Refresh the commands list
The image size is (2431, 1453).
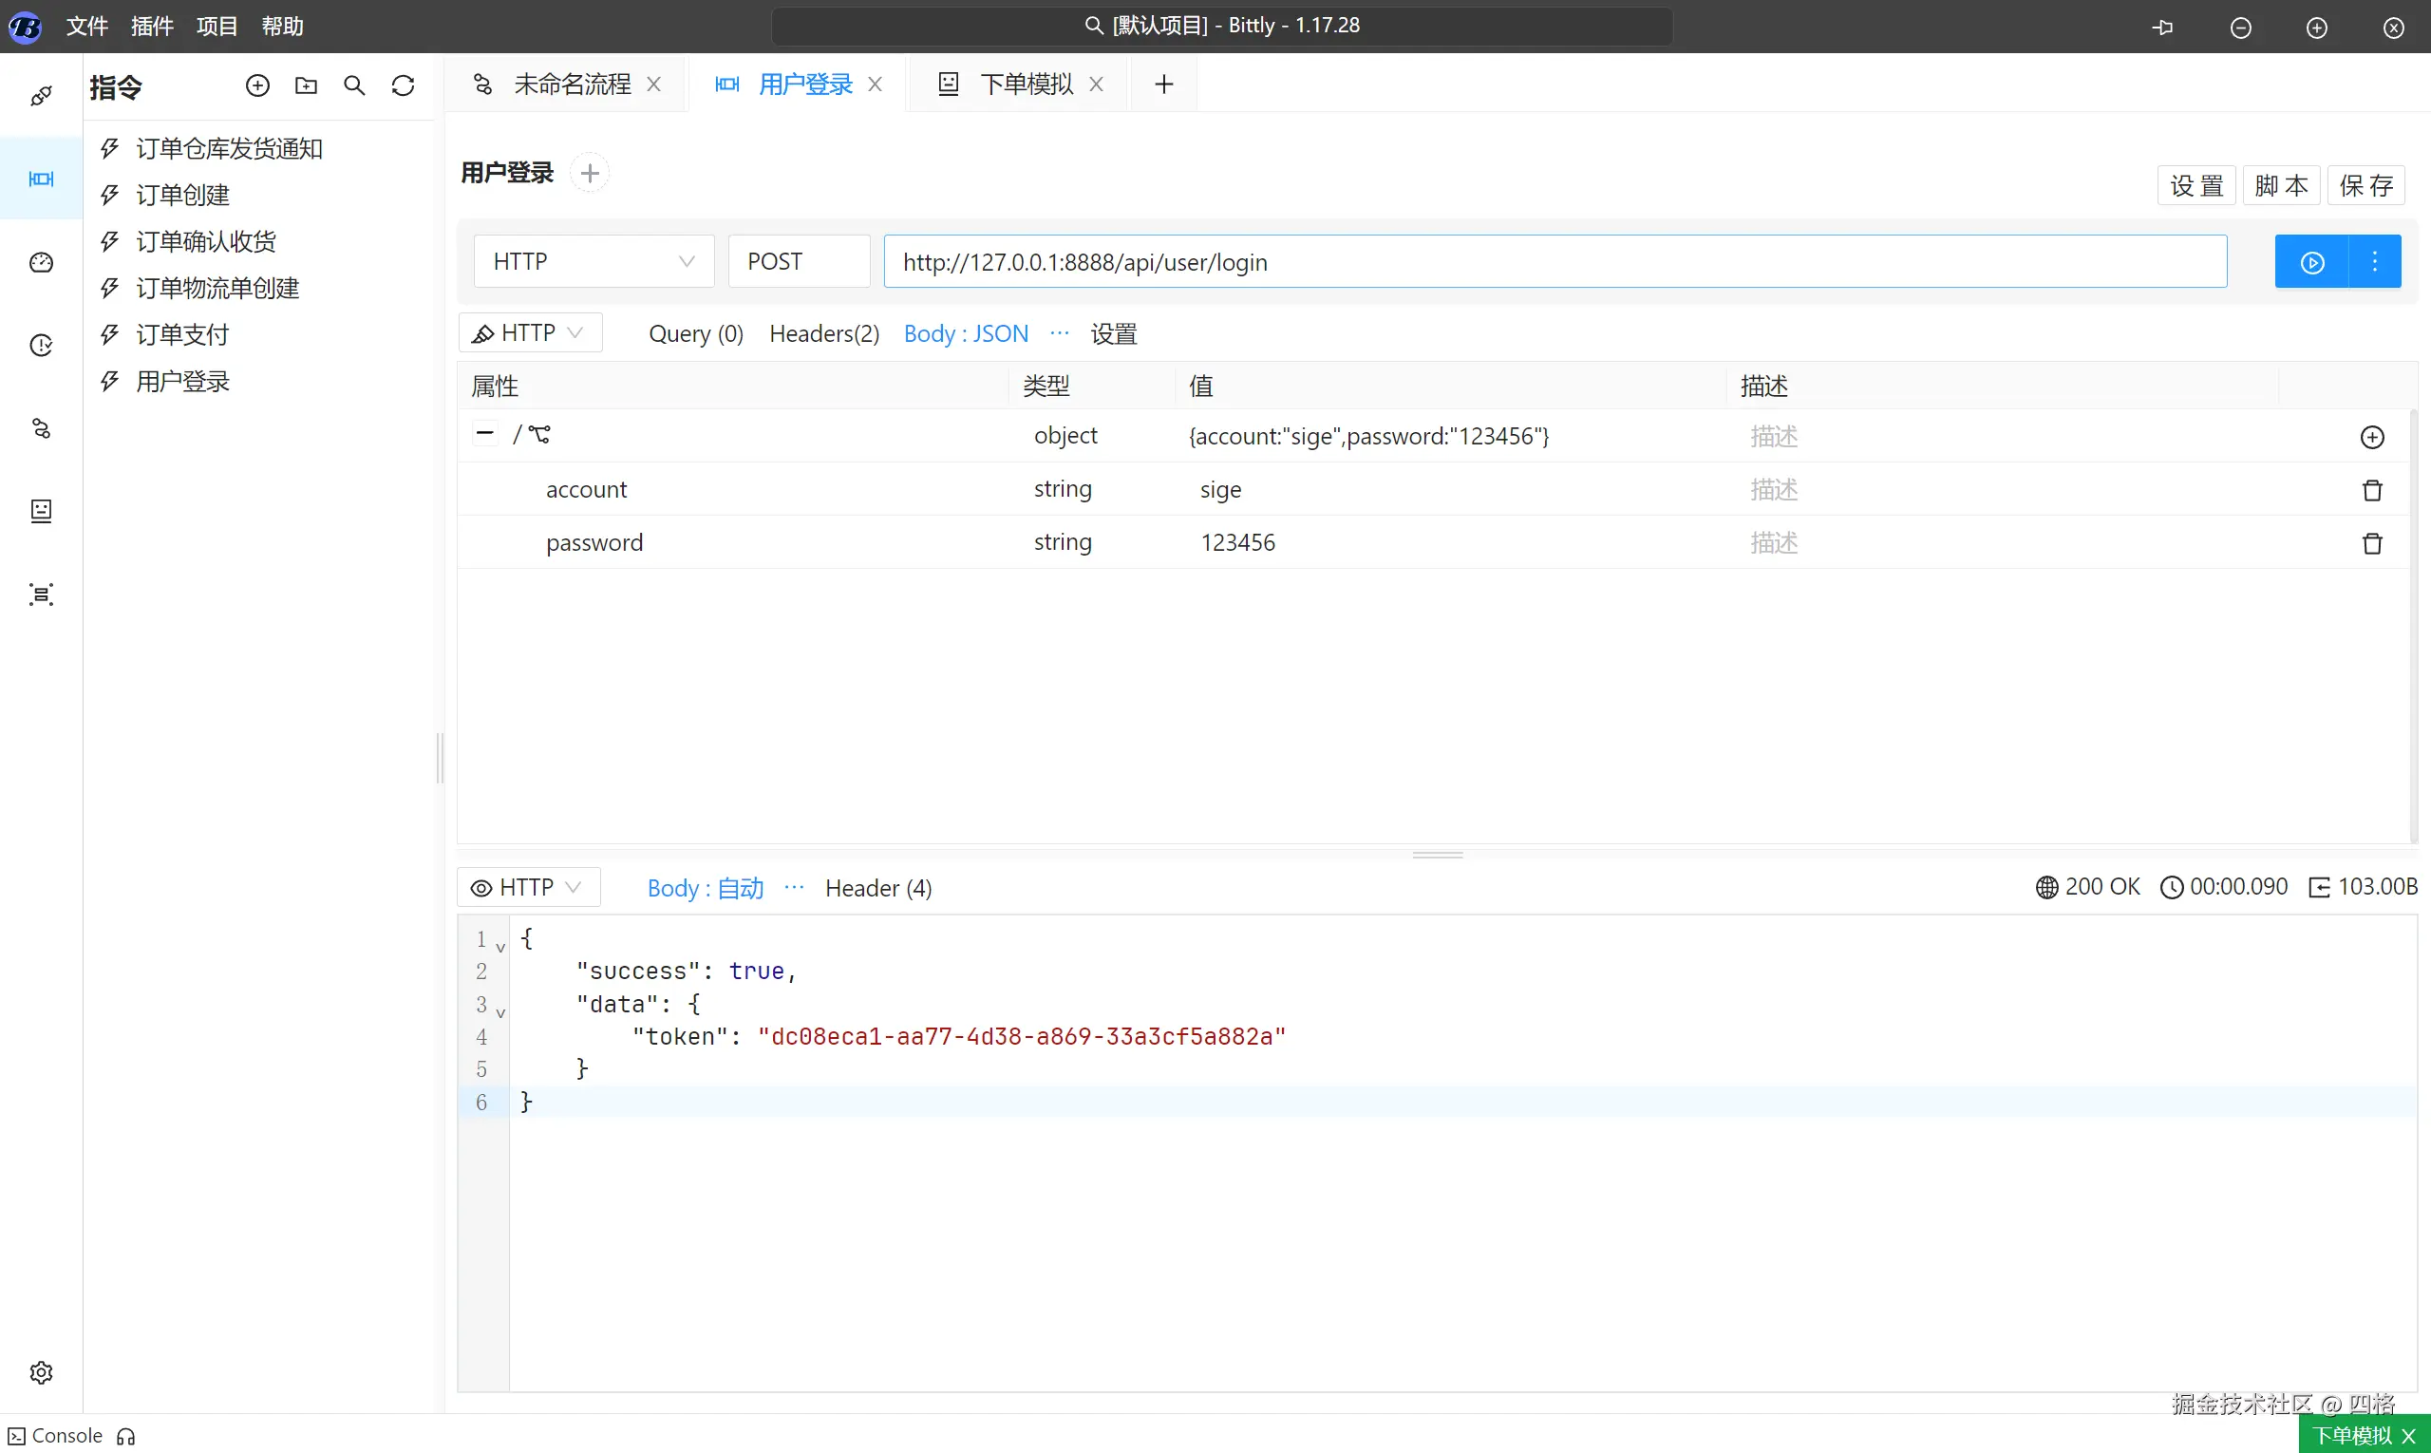click(x=404, y=86)
